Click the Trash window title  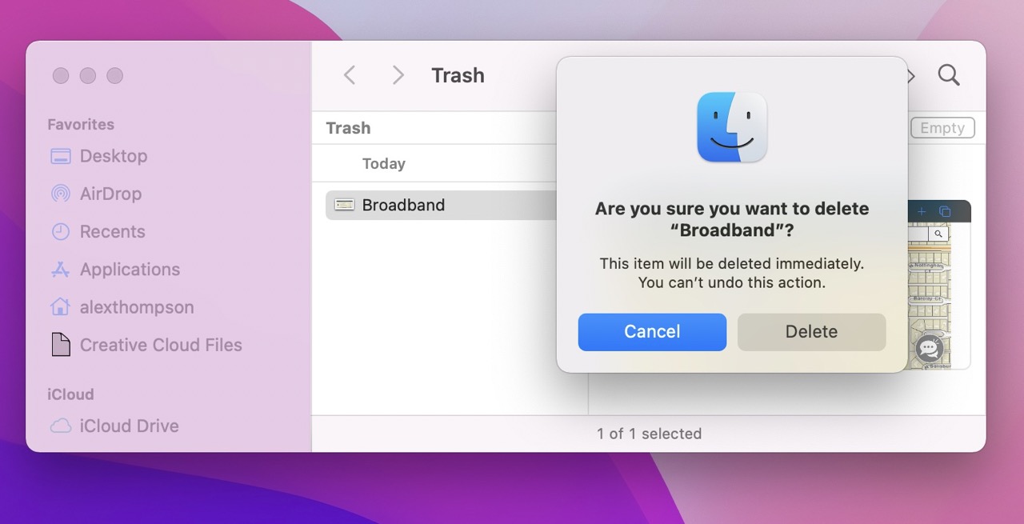click(x=458, y=75)
